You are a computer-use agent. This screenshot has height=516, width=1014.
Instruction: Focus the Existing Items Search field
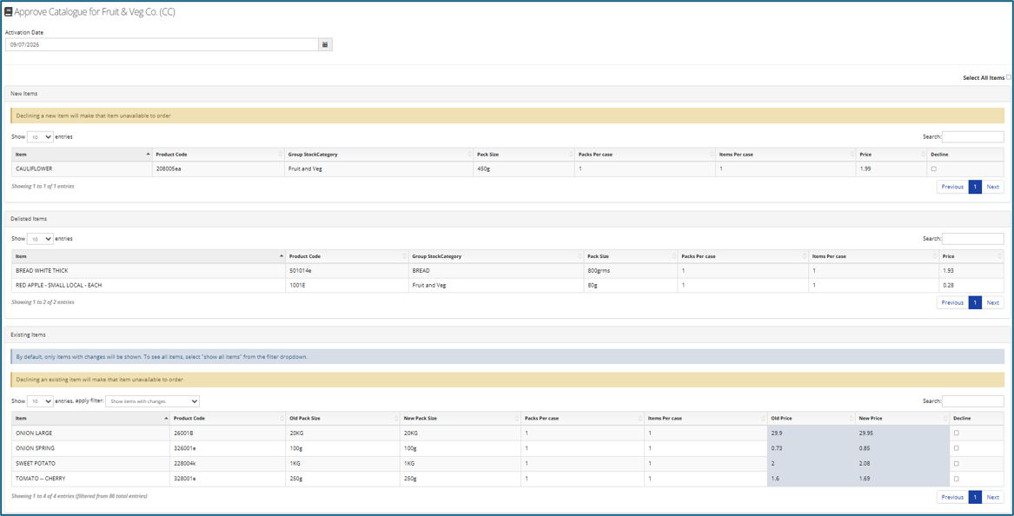point(973,401)
